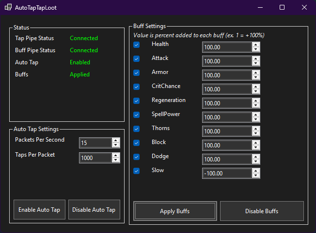Toggle the SpellPower buff checkbox
The image size is (316, 233).
pos(137,115)
